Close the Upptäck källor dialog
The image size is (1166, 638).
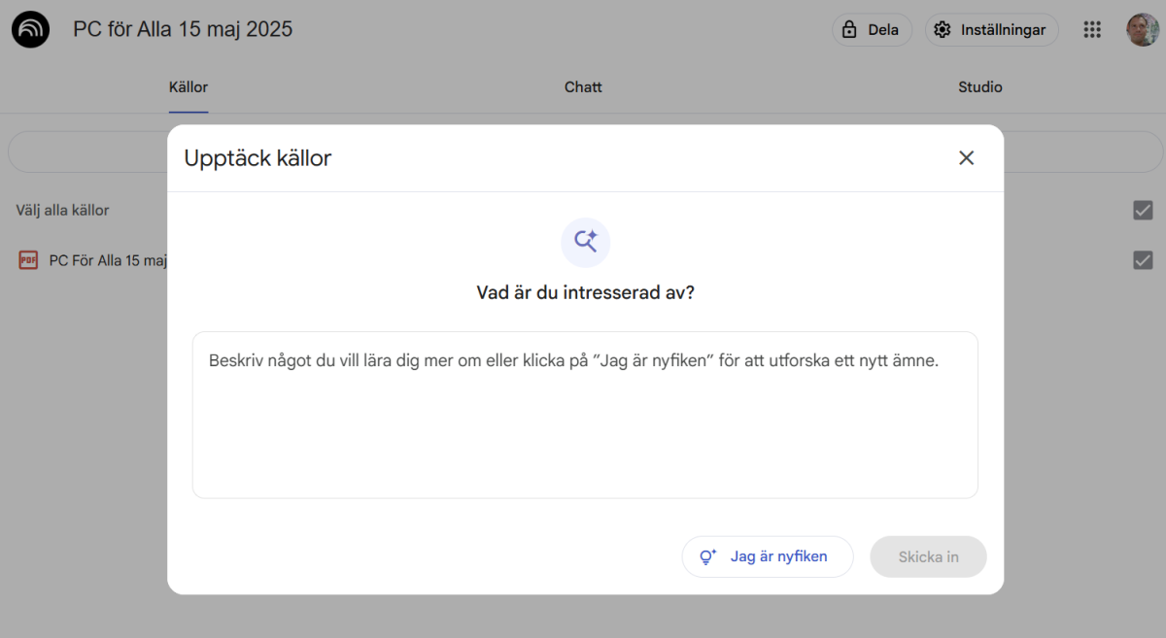tap(966, 158)
